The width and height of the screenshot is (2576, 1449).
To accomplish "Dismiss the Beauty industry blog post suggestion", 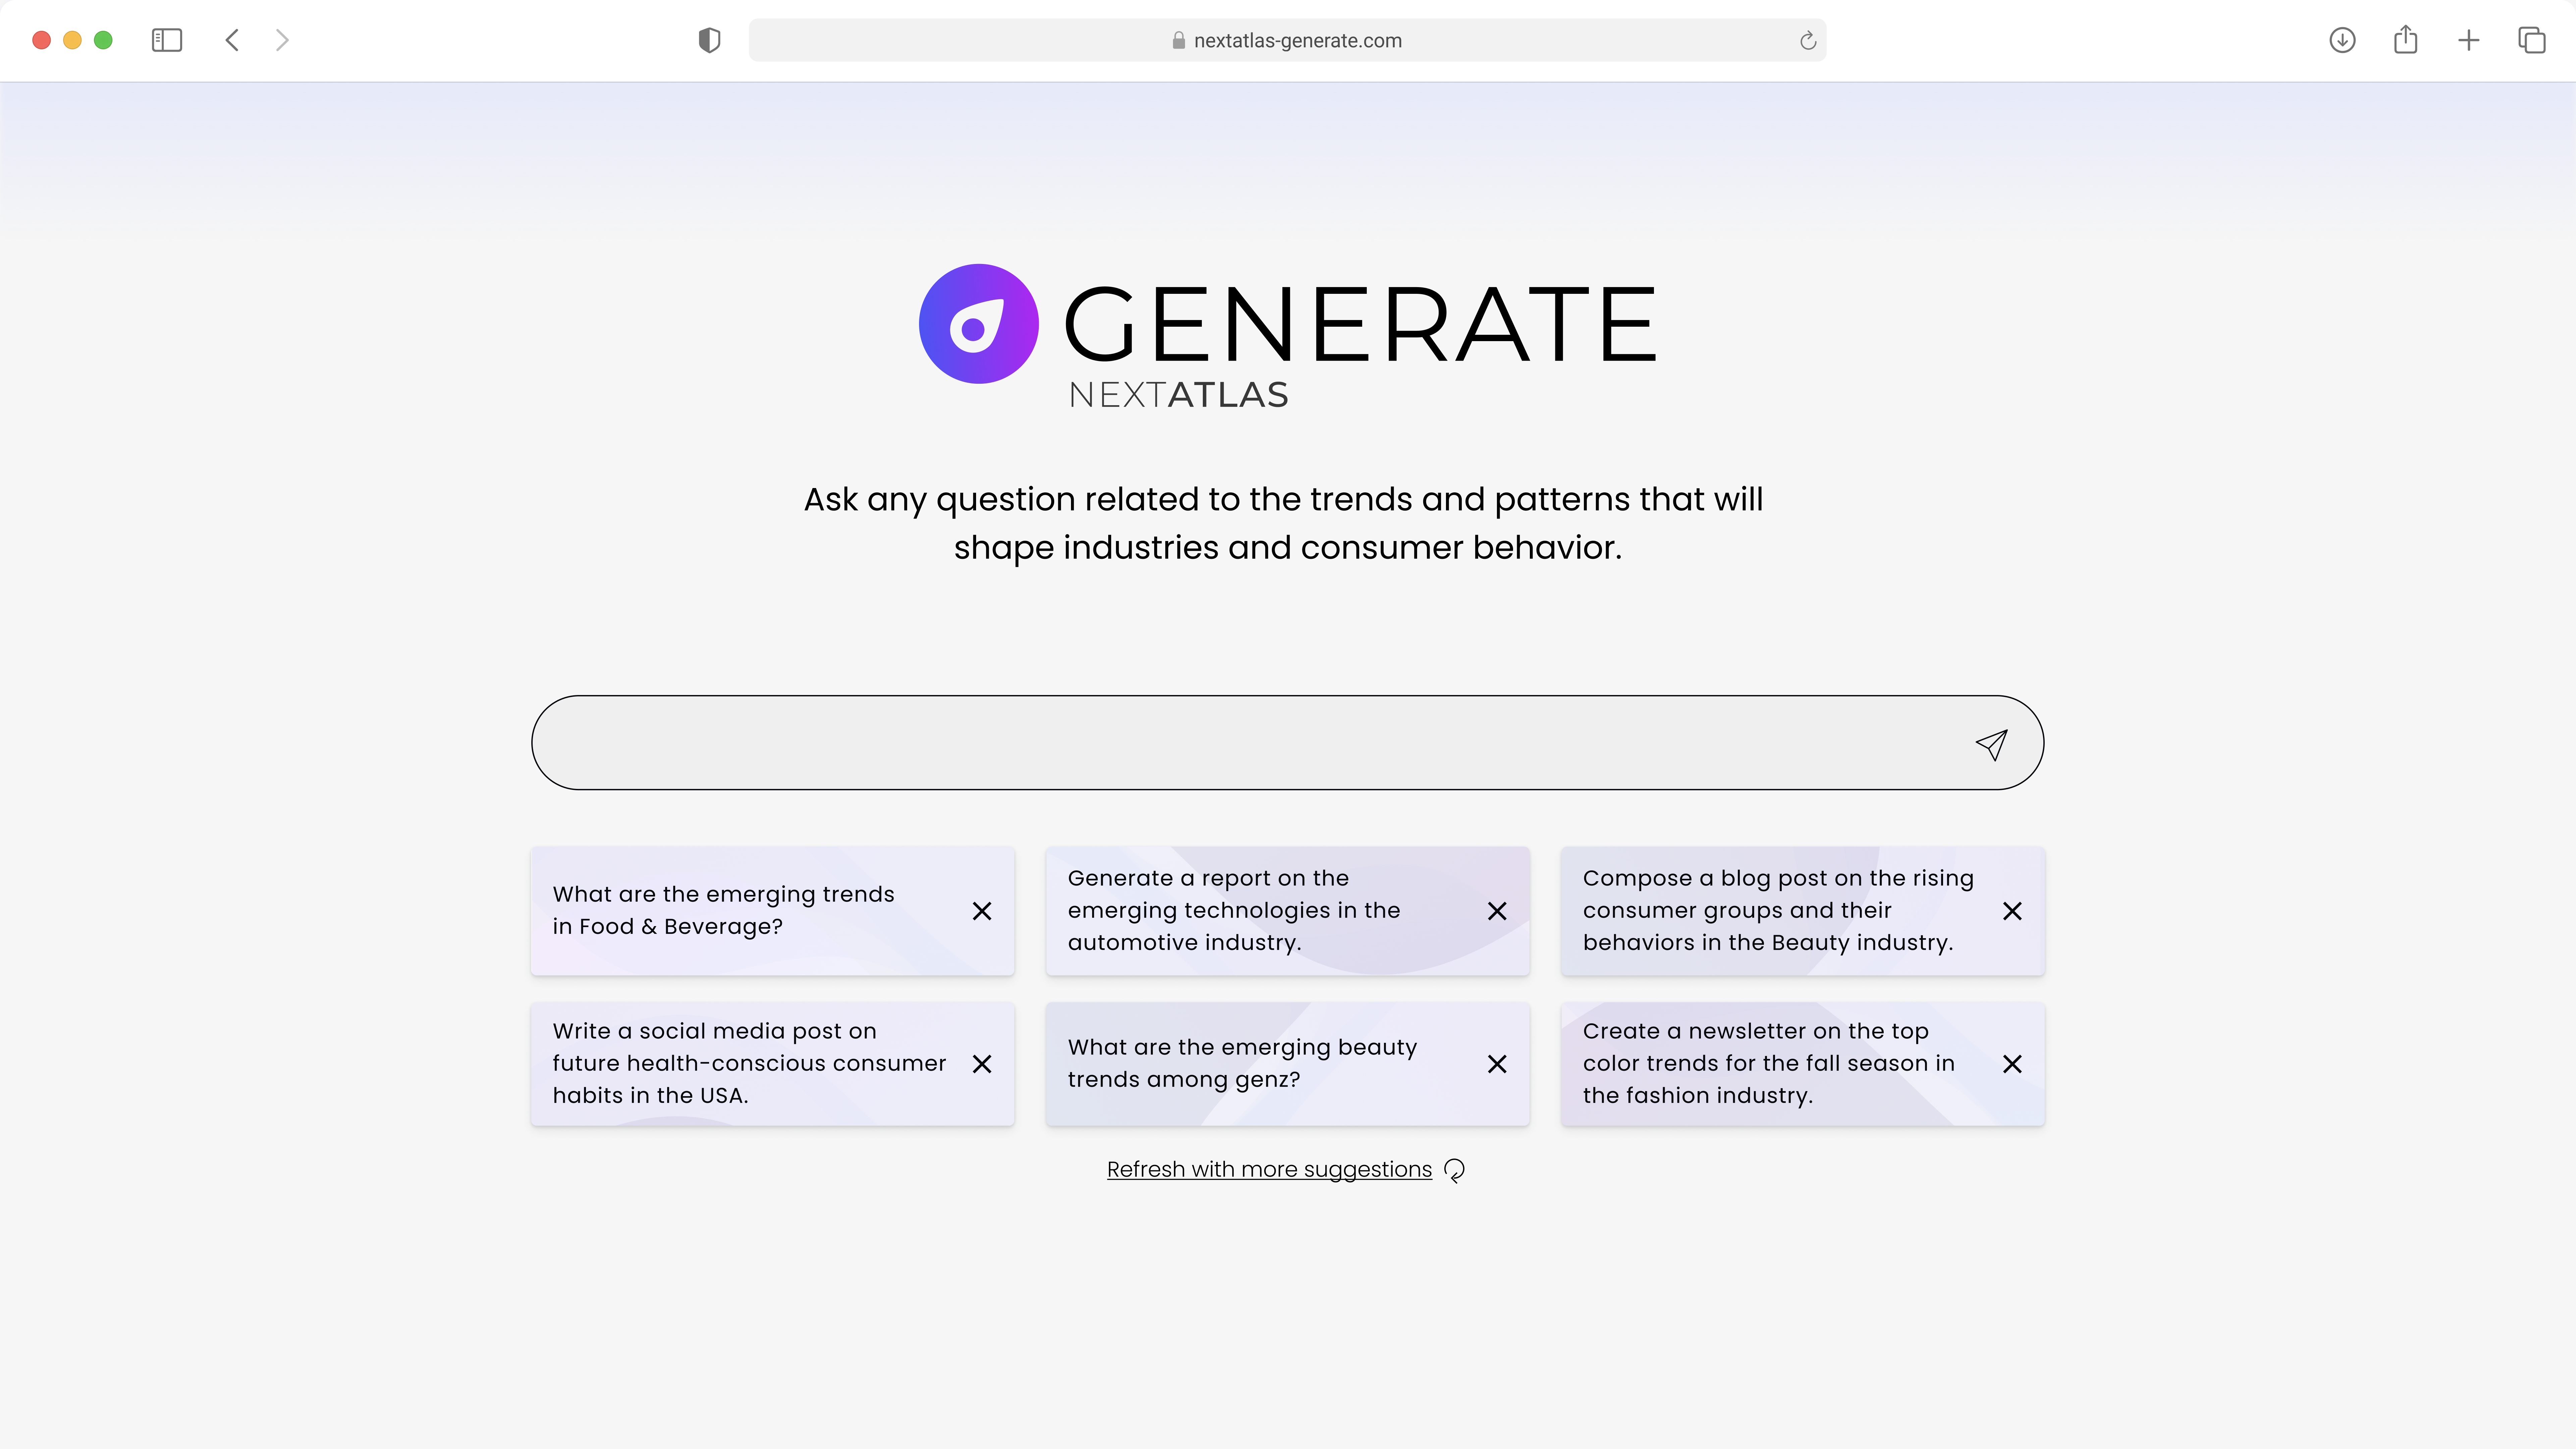I will 2012,911.
